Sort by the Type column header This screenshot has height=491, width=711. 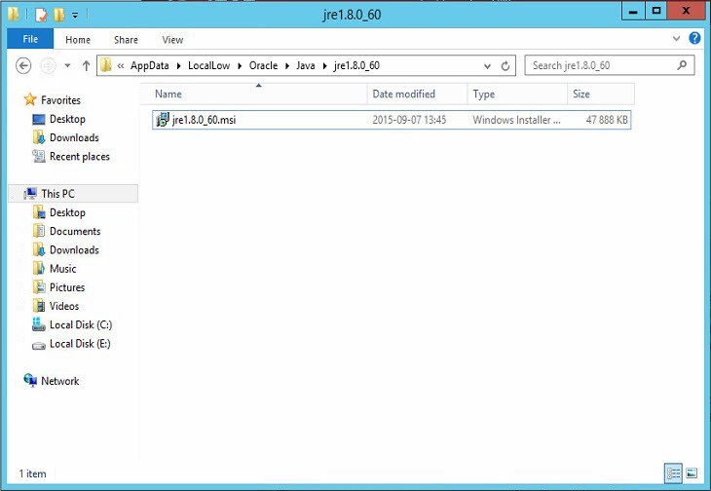(x=517, y=94)
